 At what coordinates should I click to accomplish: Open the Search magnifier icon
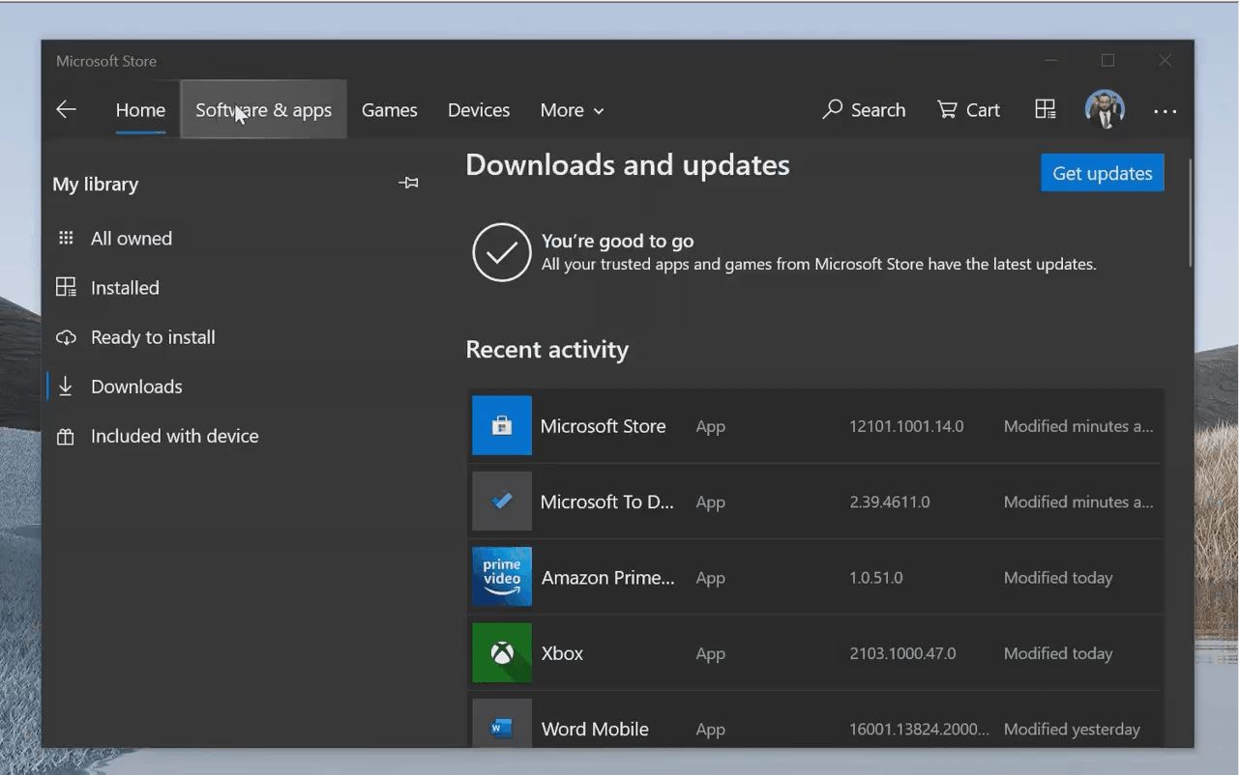(832, 109)
